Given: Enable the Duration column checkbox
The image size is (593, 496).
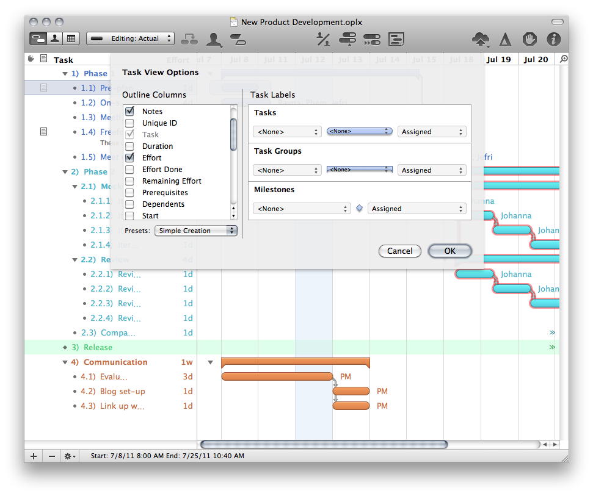Looking at the screenshot, I should (129, 146).
